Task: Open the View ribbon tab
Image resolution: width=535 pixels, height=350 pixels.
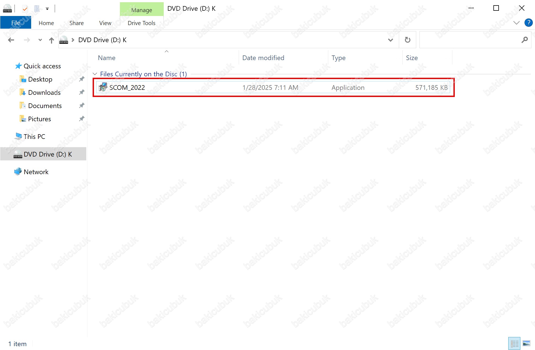Action: (105, 23)
